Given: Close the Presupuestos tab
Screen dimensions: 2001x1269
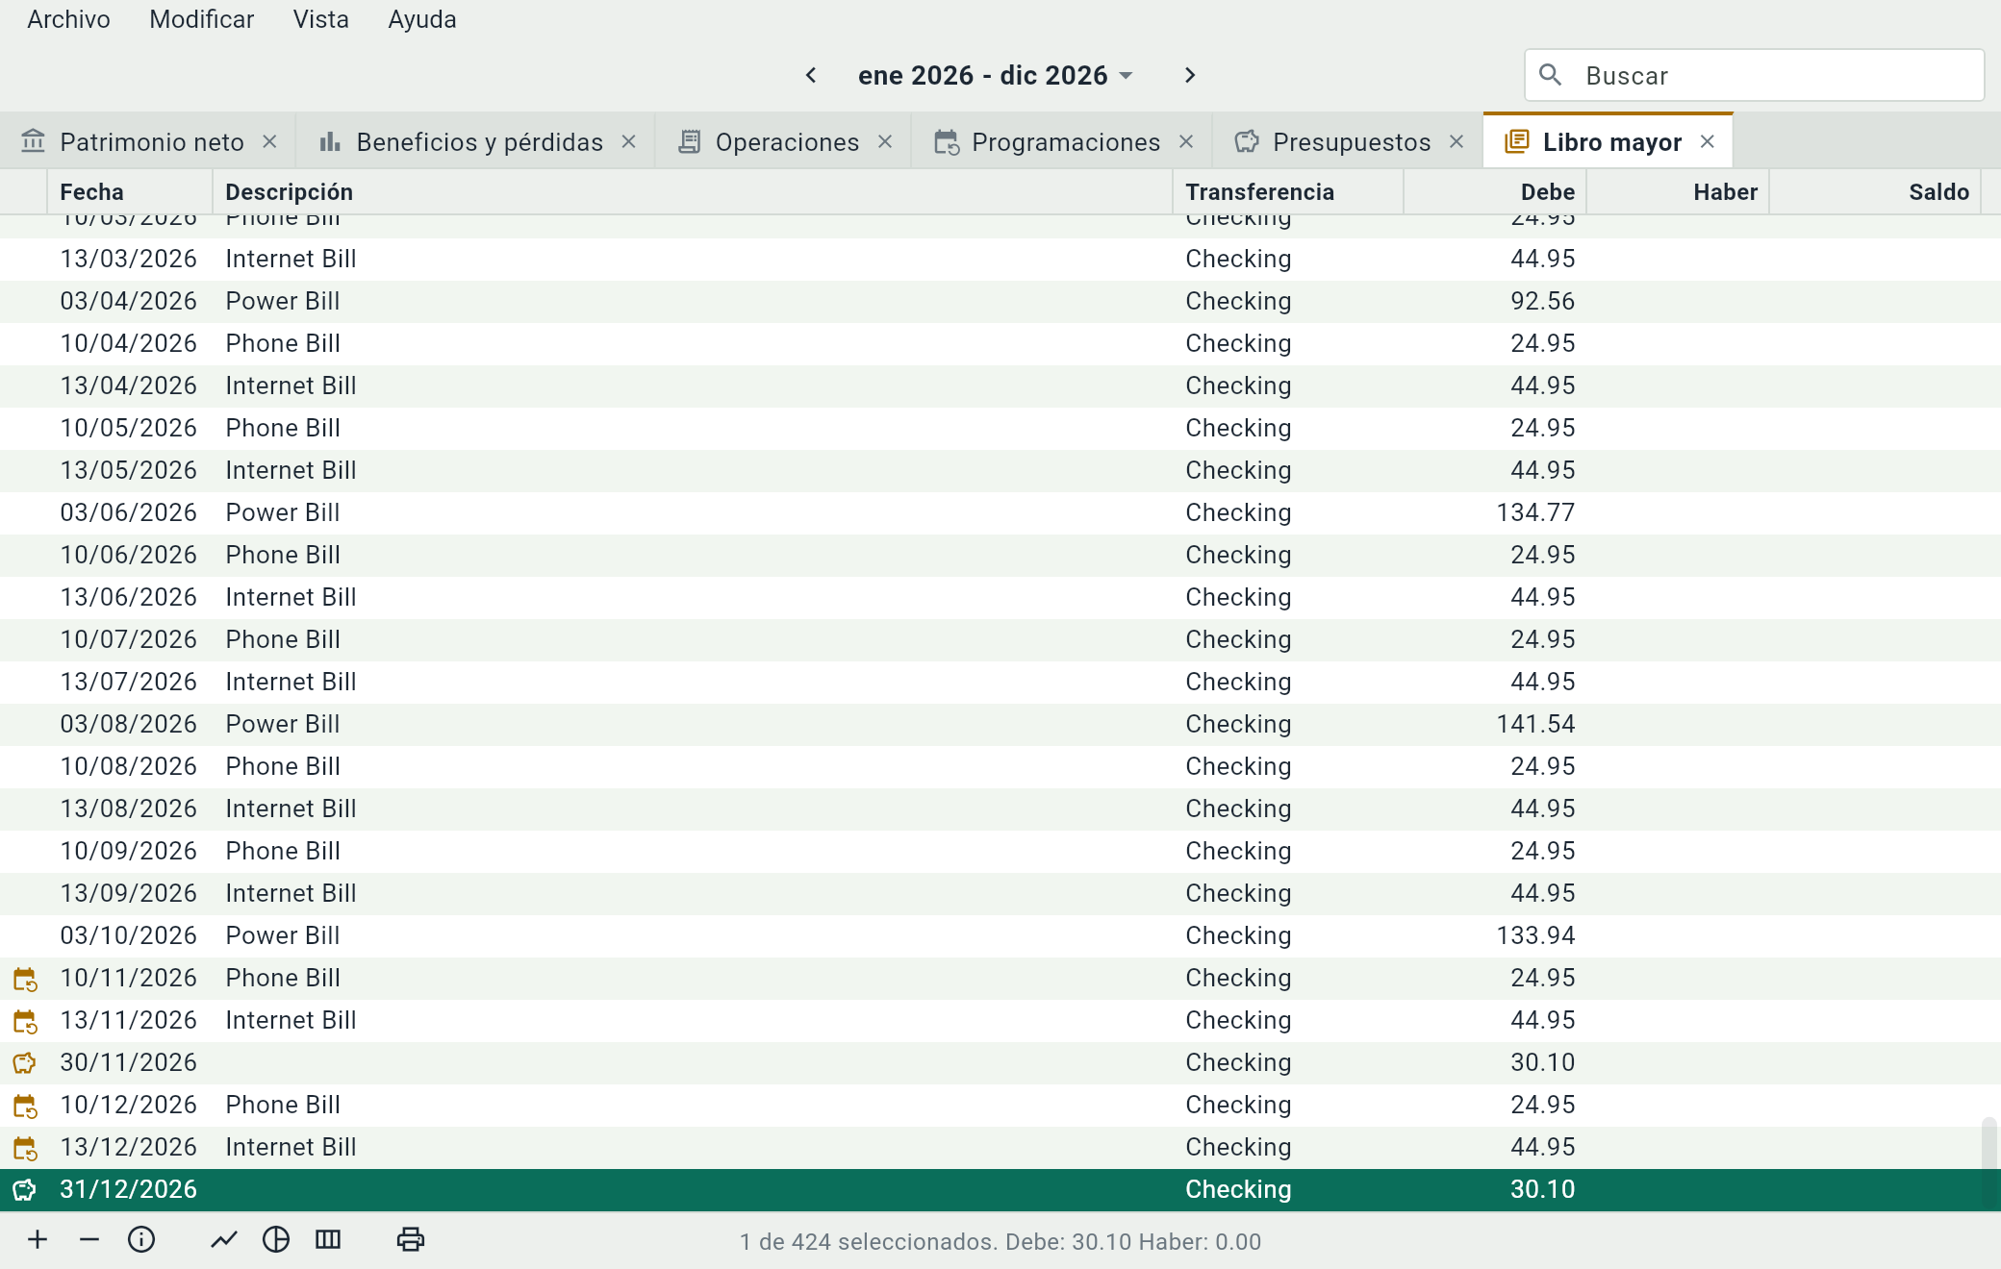Looking at the screenshot, I should pyautogui.click(x=1456, y=141).
